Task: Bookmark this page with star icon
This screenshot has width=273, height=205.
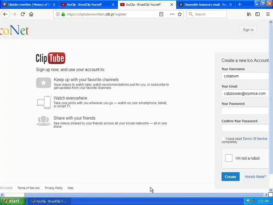Action: tap(180, 14)
